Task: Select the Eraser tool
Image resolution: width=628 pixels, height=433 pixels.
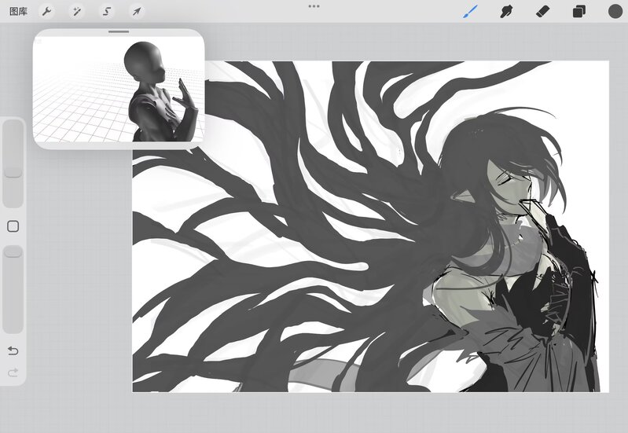Action: 542,11
